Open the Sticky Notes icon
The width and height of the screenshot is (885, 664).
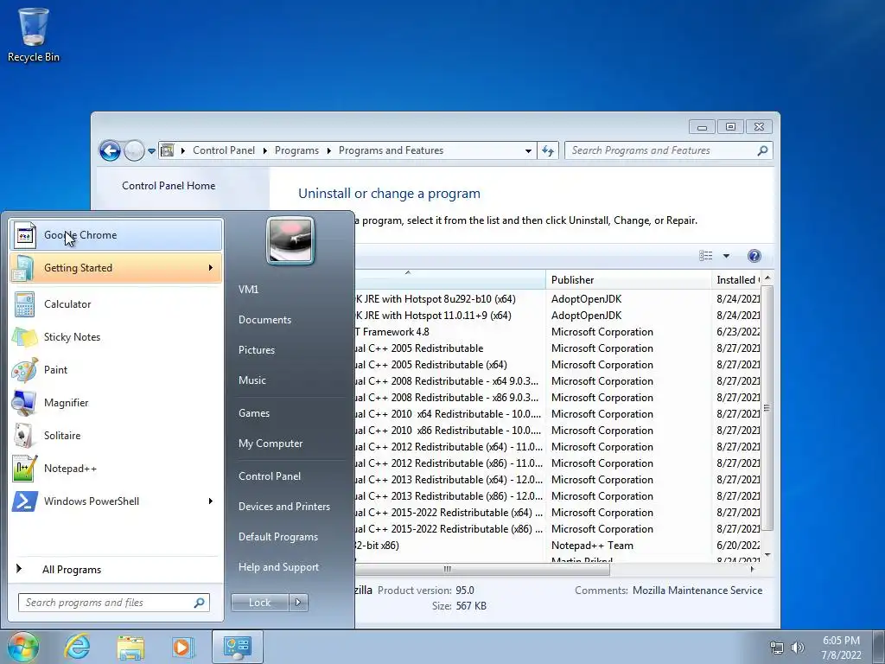point(23,337)
